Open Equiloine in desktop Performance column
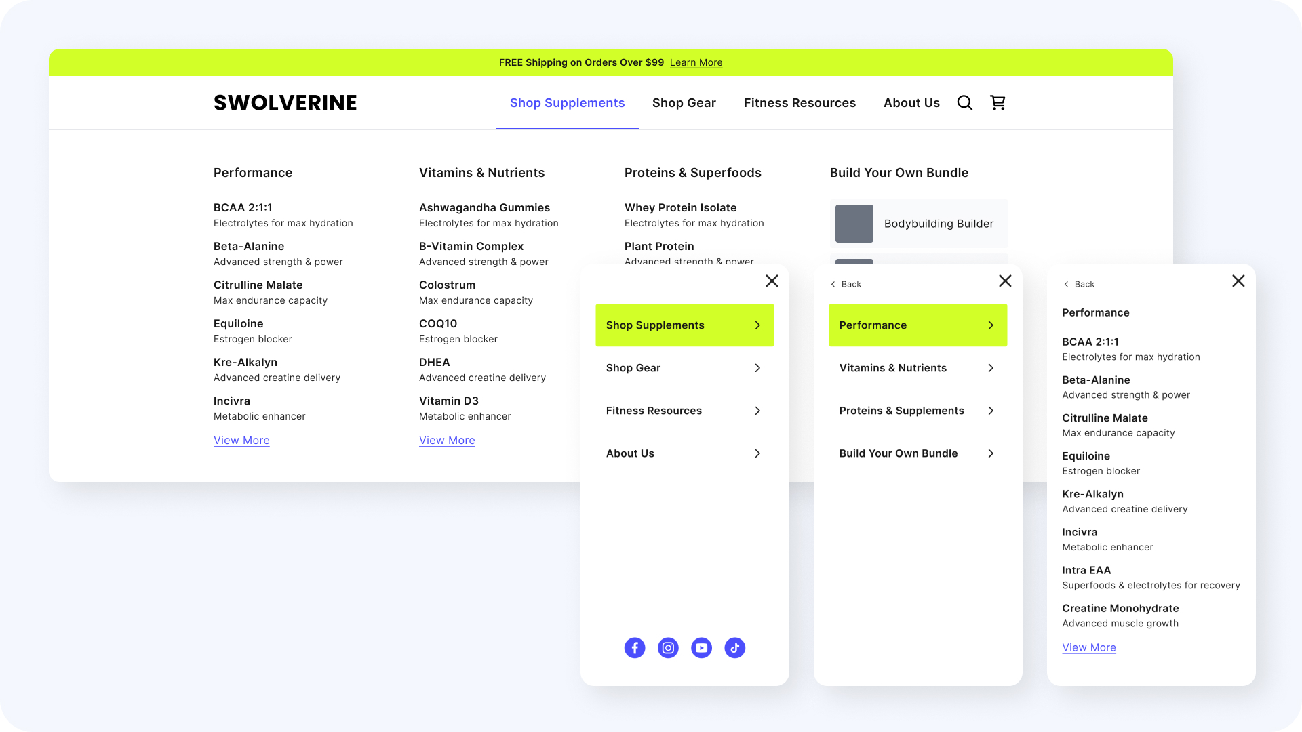Viewport: 1302px width, 732px height. (253, 331)
